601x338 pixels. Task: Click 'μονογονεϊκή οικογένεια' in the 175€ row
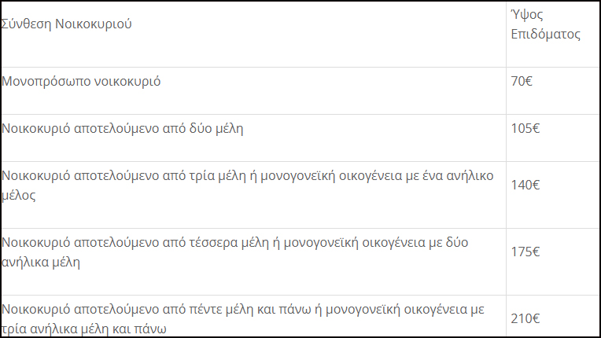coord(355,242)
